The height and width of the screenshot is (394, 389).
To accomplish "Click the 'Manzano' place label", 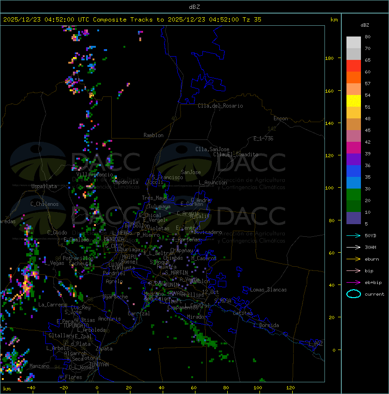I will [39, 366].
